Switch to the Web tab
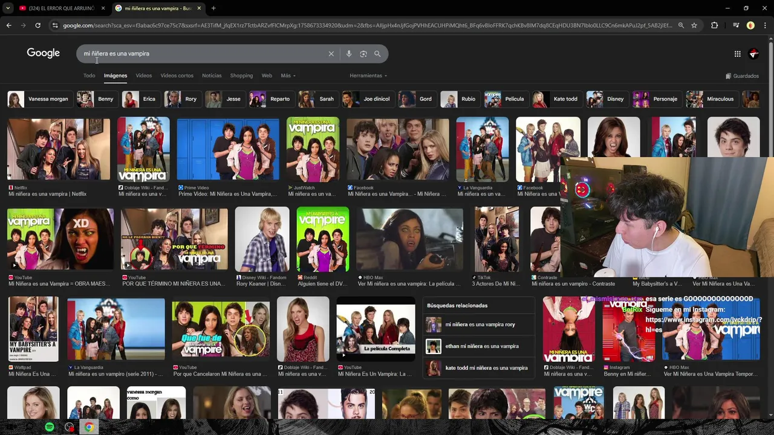Image resolution: width=774 pixels, height=435 pixels. tap(267, 76)
